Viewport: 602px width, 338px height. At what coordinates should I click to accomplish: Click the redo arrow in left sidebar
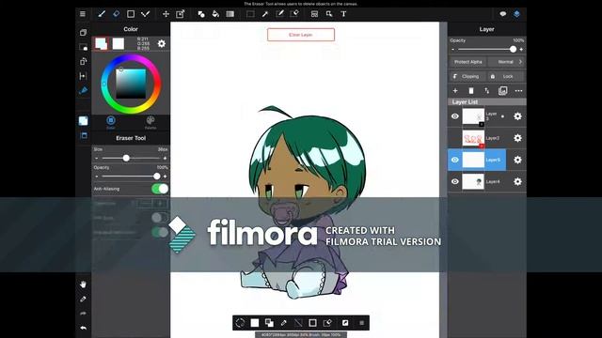[83, 314]
